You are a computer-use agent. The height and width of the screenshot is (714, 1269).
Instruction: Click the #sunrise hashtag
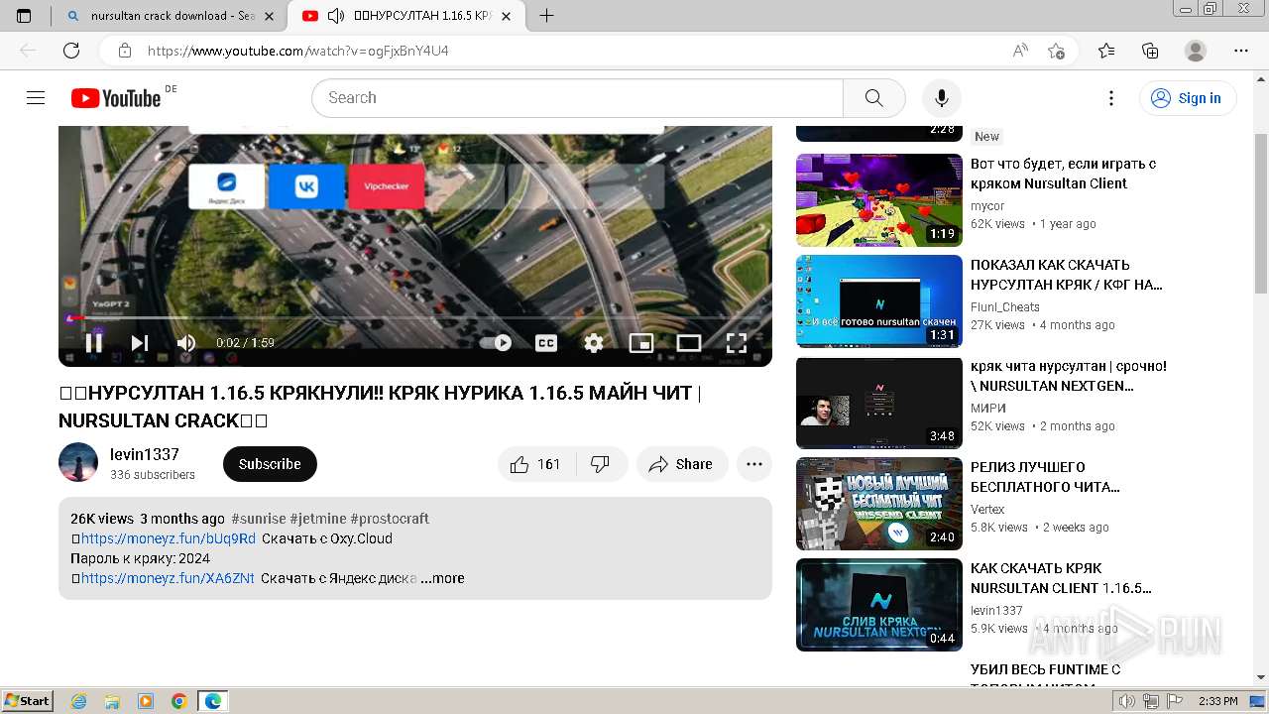[259, 519]
